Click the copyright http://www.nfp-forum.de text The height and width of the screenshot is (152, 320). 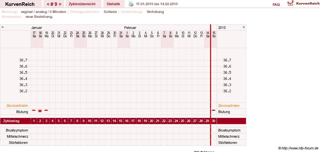pyautogui.click(x=298, y=148)
